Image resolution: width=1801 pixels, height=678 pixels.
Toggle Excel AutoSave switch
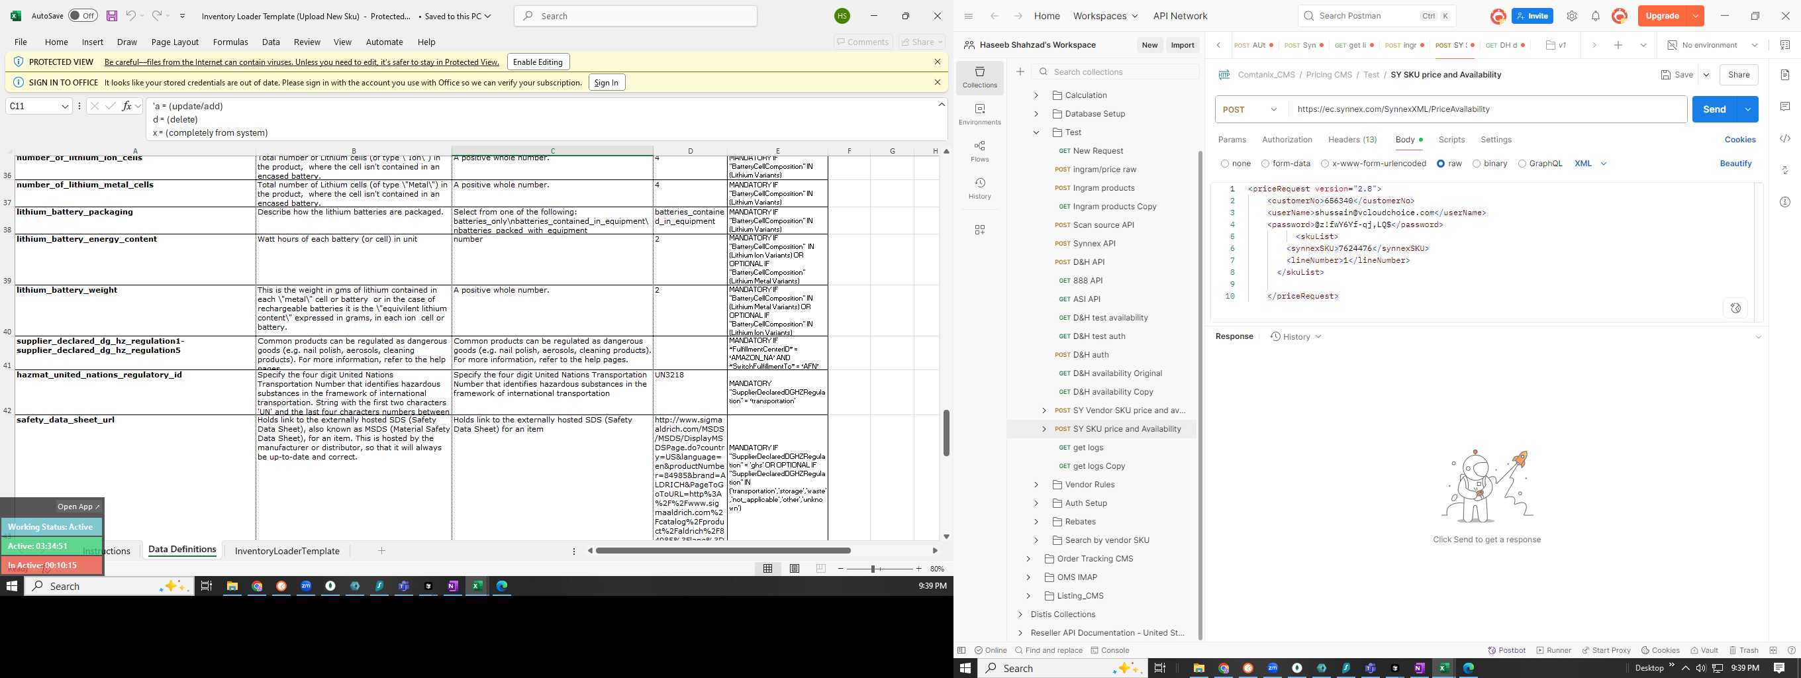coord(83,15)
